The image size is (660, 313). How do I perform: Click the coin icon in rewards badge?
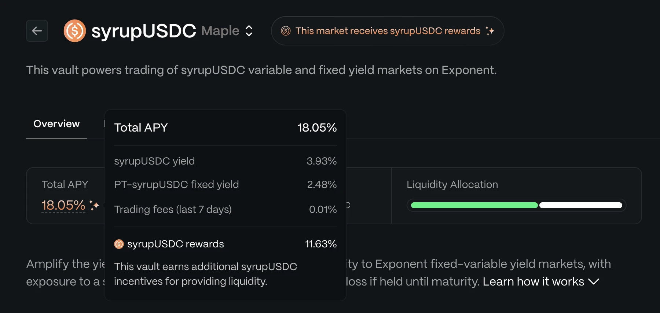pyautogui.click(x=286, y=31)
